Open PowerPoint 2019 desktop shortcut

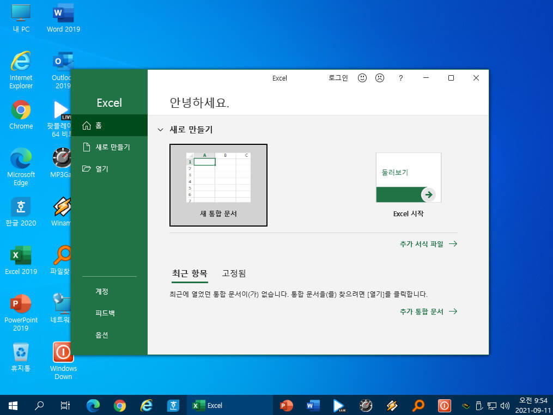click(x=21, y=313)
